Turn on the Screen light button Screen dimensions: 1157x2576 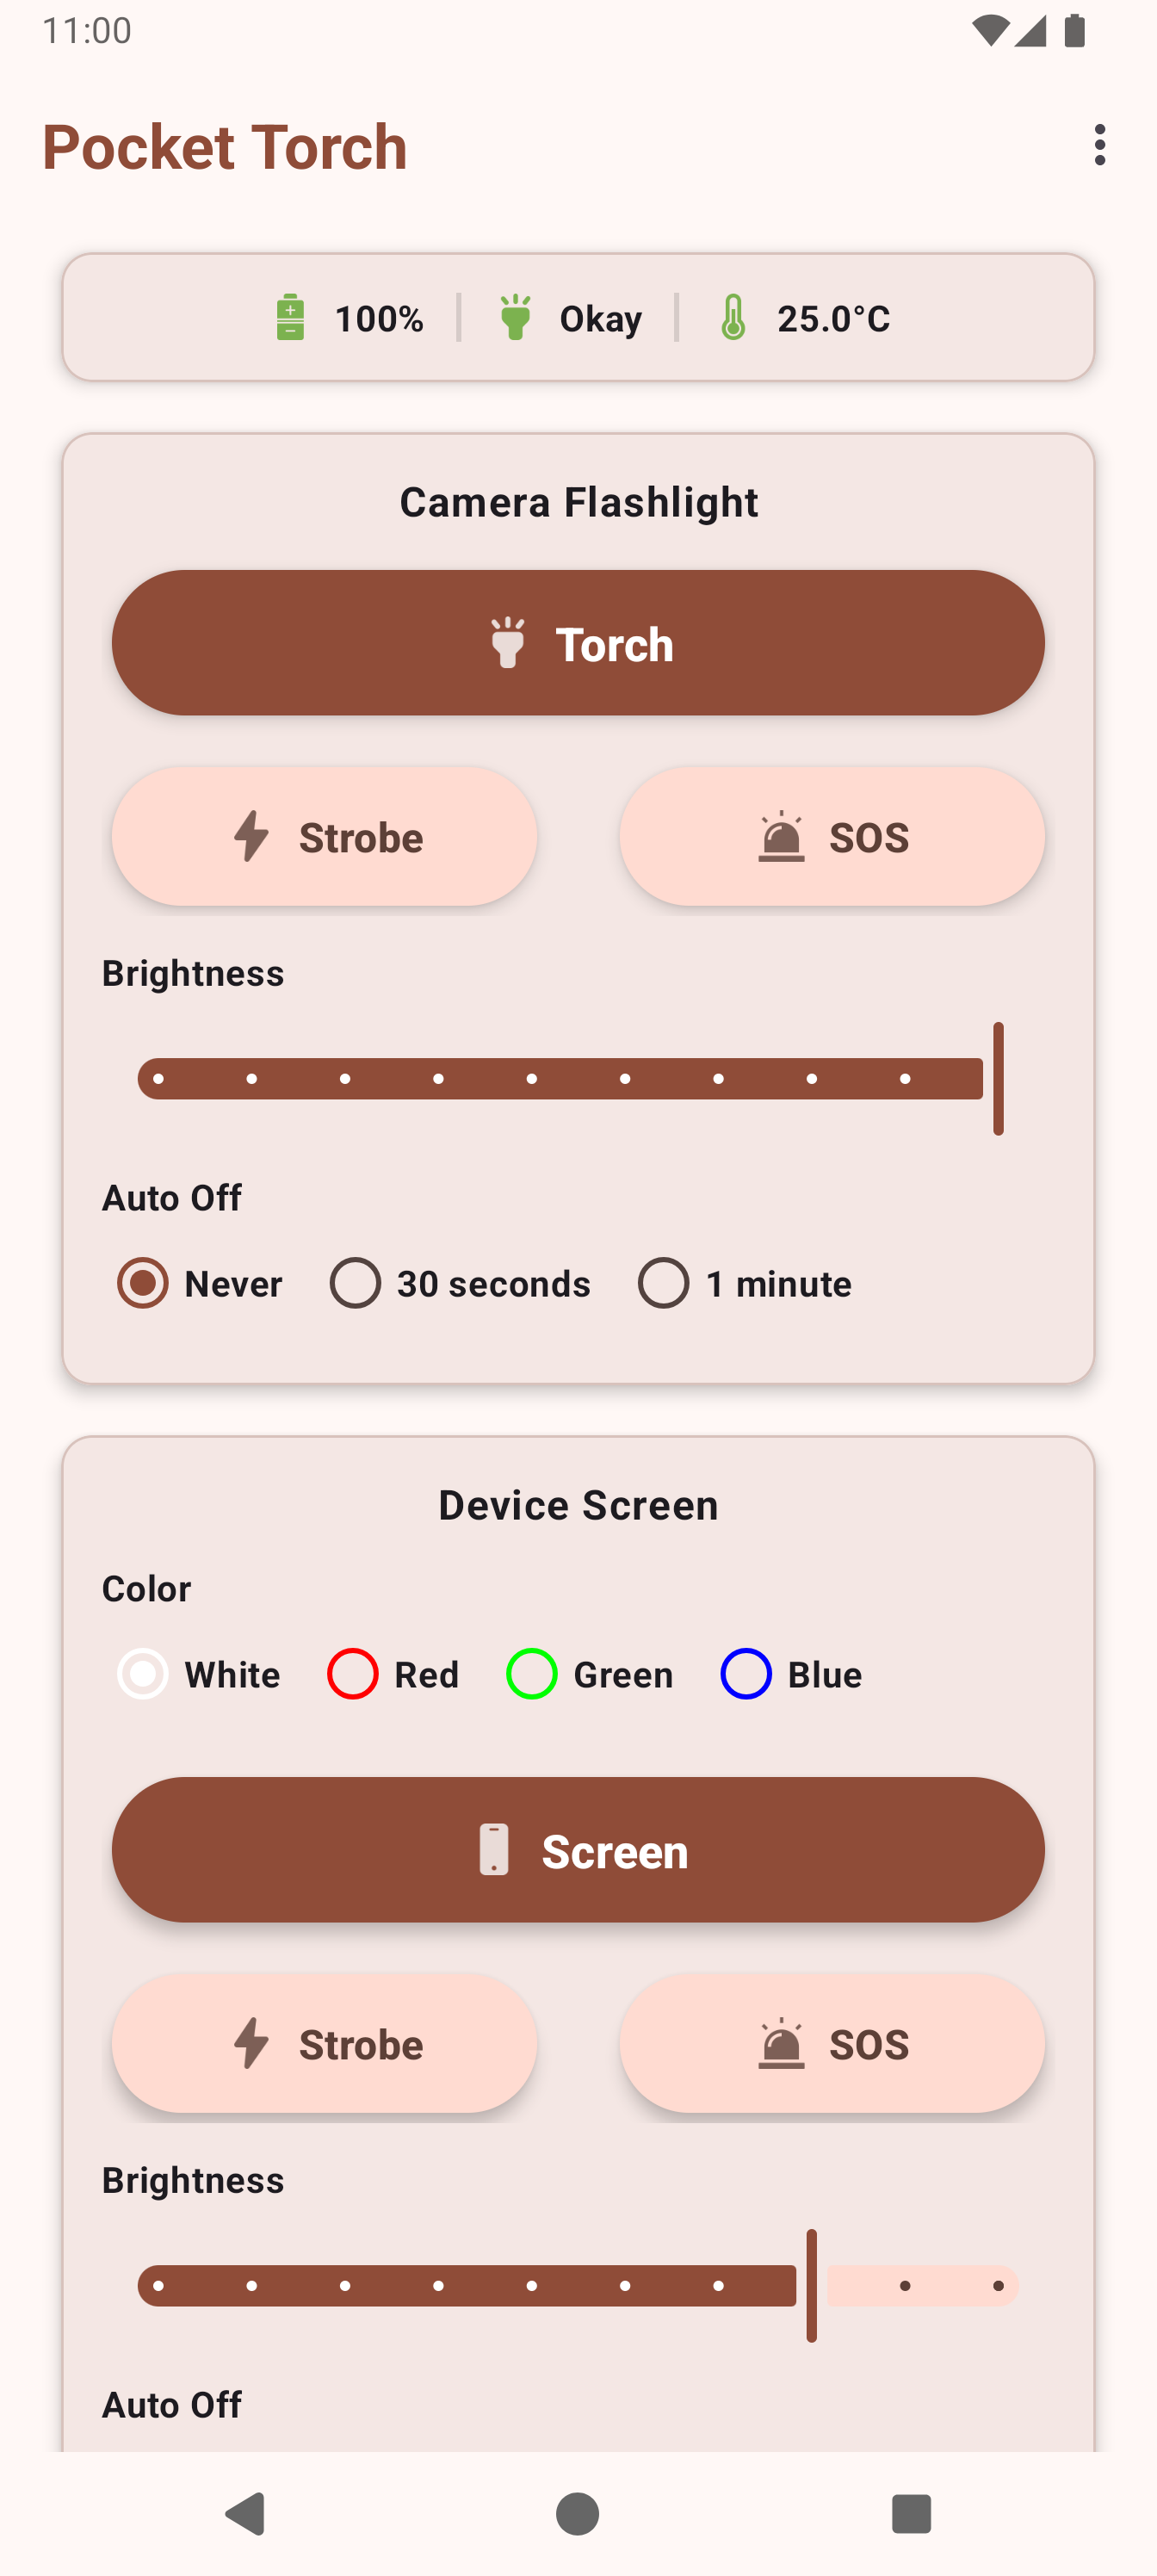pyautogui.click(x=578, y=1850)
